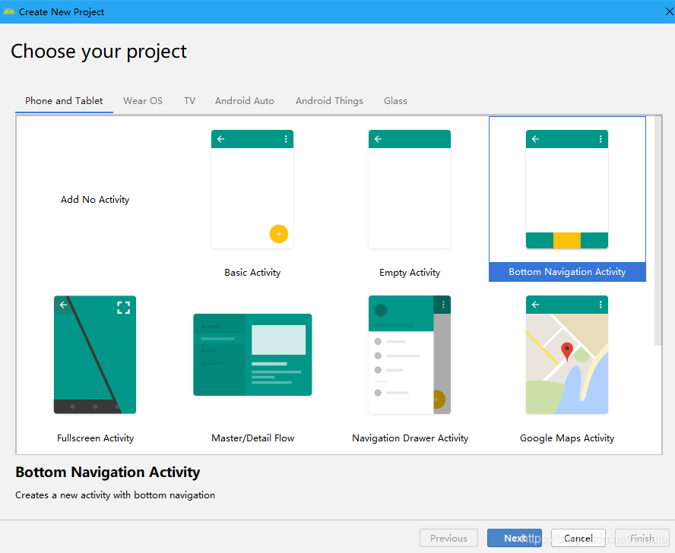The width and height of the screenshot is (675, 553).
Task: Select the Google Maps Activity thumbnail
Action: tap(567, 355)
